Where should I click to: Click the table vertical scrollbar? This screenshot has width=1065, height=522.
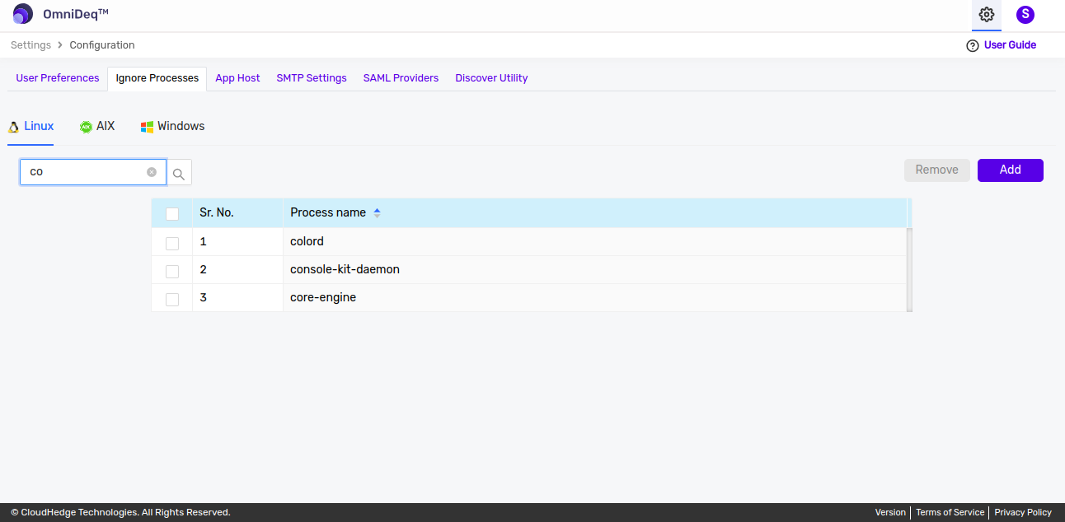click(910, 269)
